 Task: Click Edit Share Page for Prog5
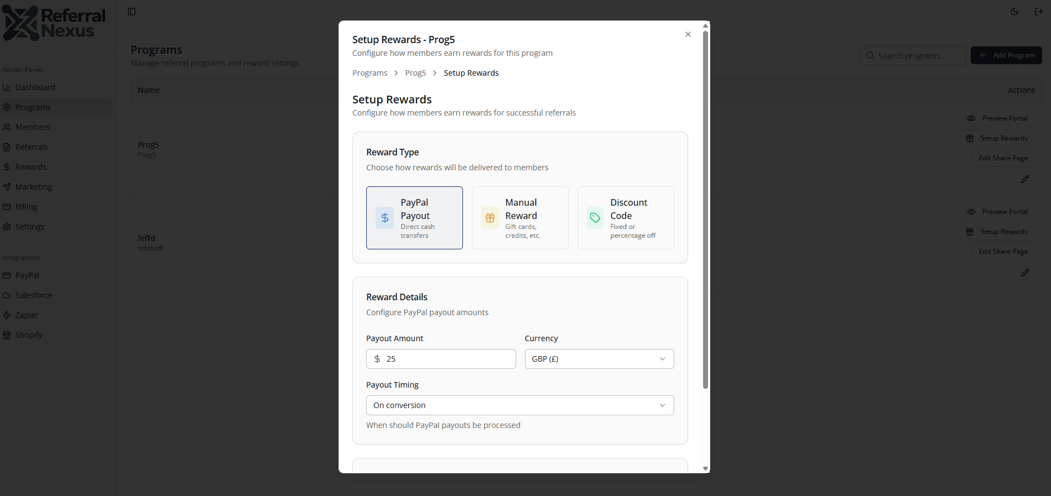click(x=1003, y=158)
